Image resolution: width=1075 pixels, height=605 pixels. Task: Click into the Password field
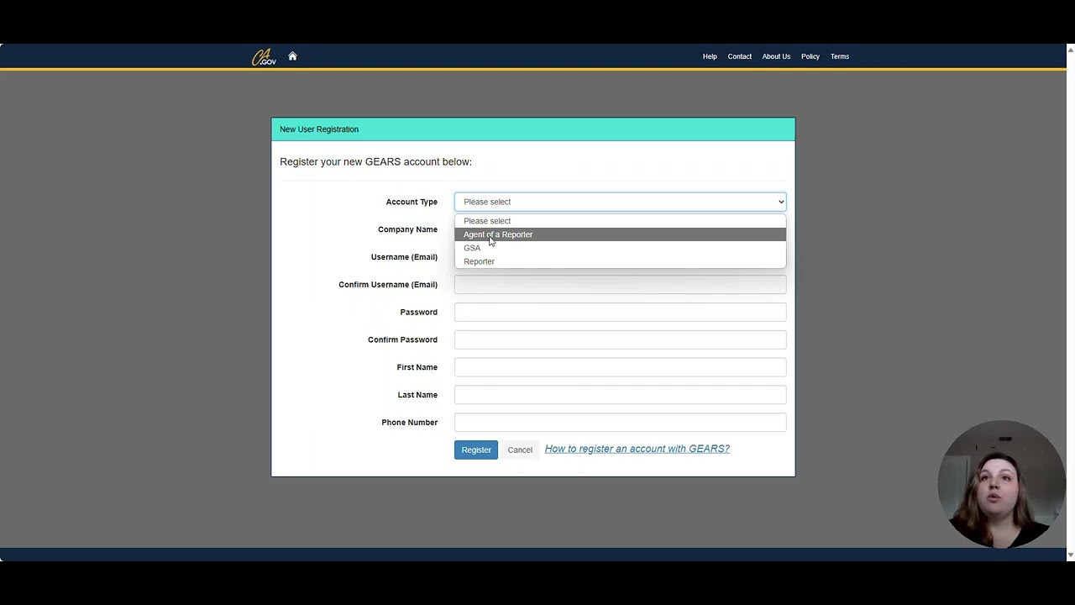pos(620,312)
